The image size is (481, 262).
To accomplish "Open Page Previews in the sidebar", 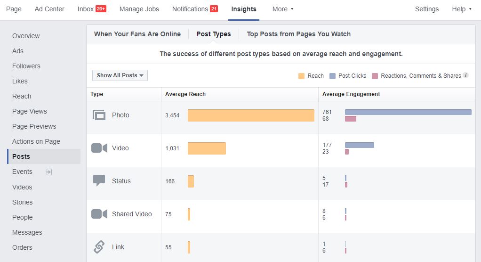I will pyautogui.click(x=34, y=126).
